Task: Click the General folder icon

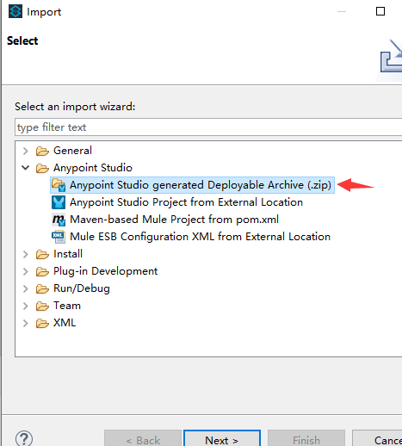Action: tap(42, 151)
